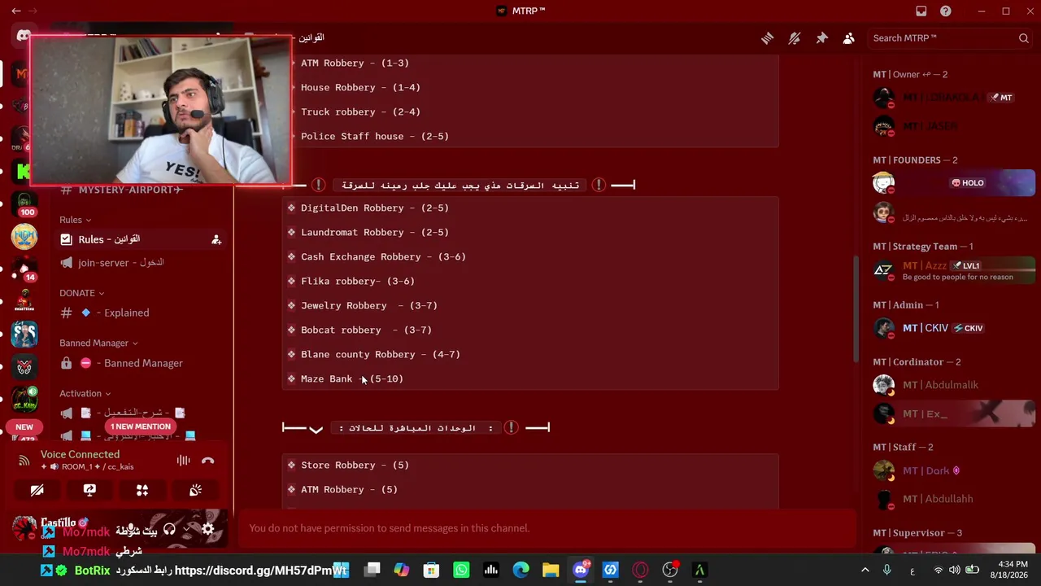Toggle headphone deafen

tap(169, 529)
